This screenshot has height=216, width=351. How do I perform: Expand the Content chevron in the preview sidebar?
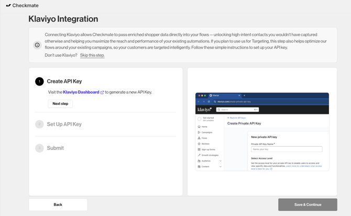[221, 167]
